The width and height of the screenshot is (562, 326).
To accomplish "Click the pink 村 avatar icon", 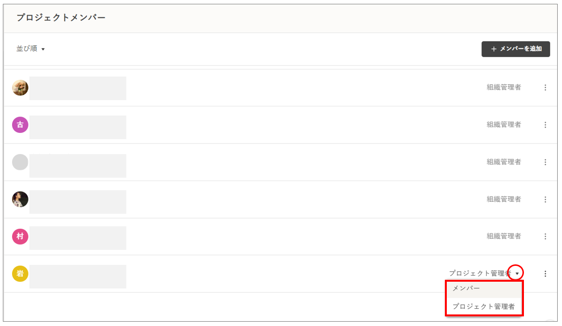I will click(x=20, y=236).
